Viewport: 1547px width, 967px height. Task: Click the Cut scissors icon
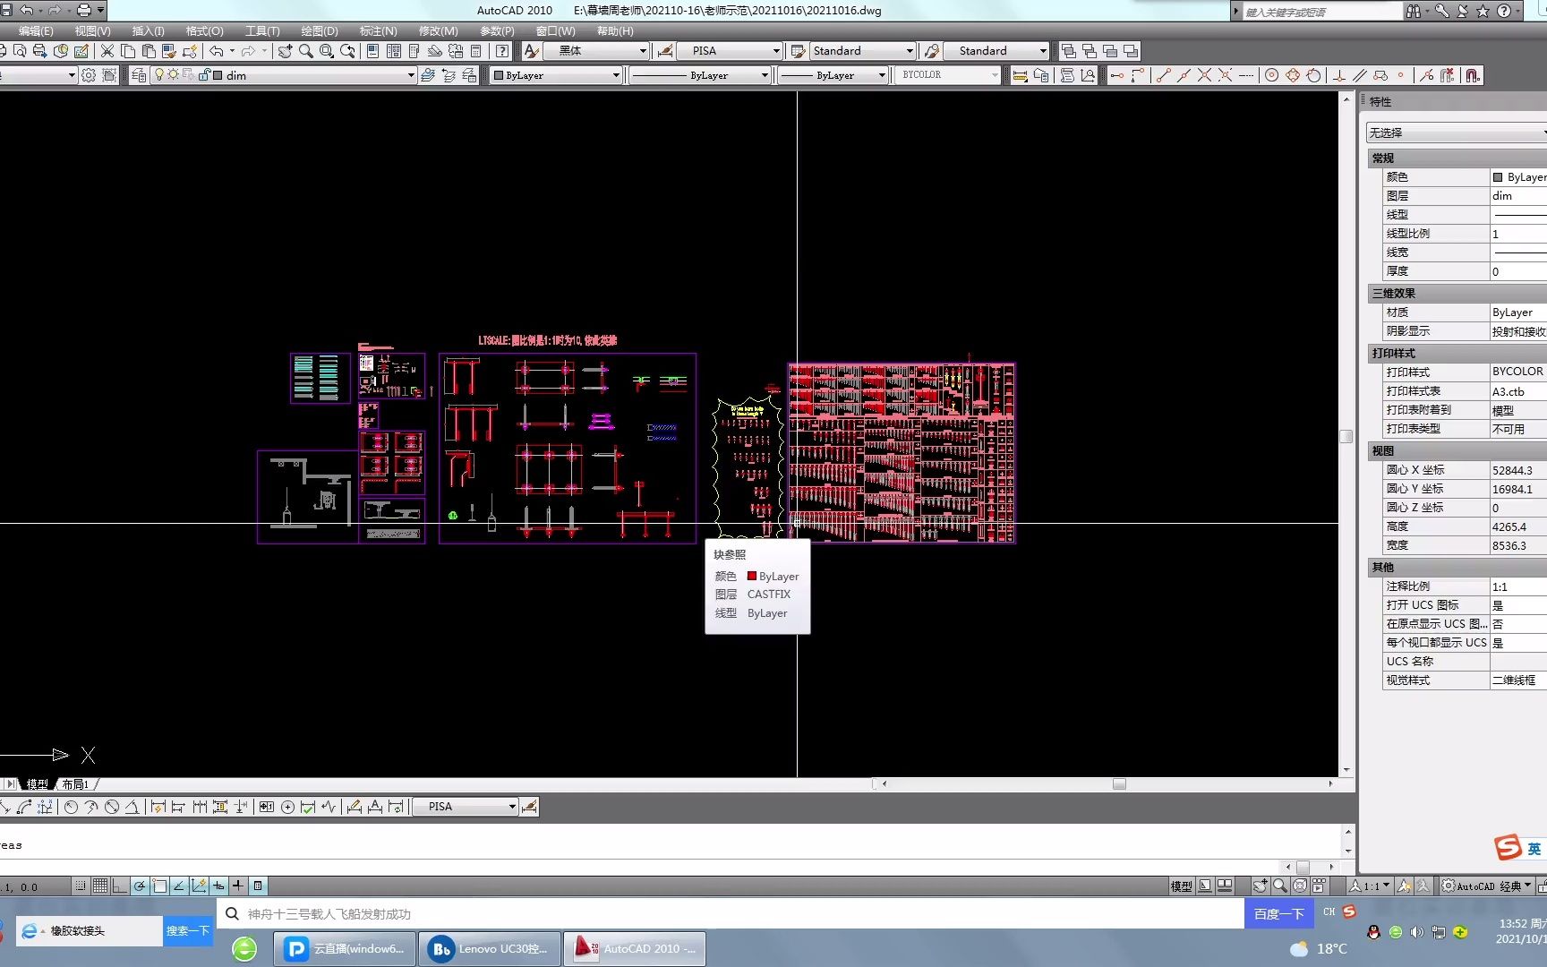point(107,51)
